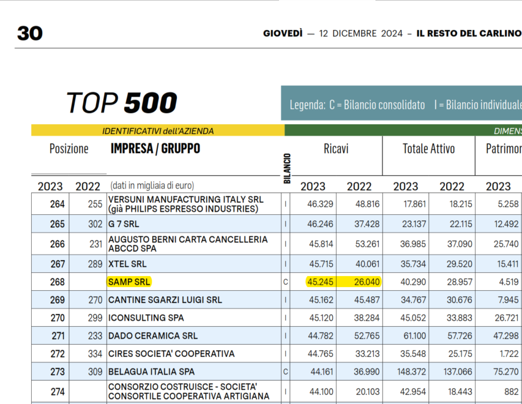This screenshot has width=522, height=404.
Task: Click the CIRES SOCIETA' COOPERATIVA name
Action: 171,354
